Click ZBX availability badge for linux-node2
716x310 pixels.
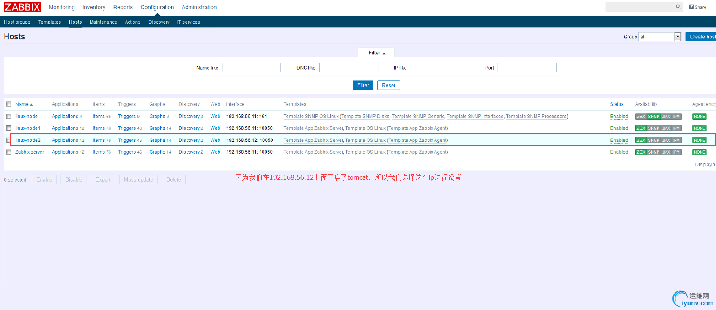tap(641, 140)
